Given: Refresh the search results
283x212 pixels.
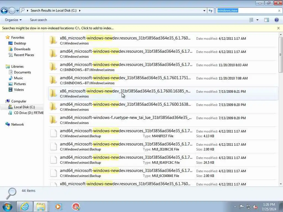Looking at the screenshot, I should [x=210, y=11].
